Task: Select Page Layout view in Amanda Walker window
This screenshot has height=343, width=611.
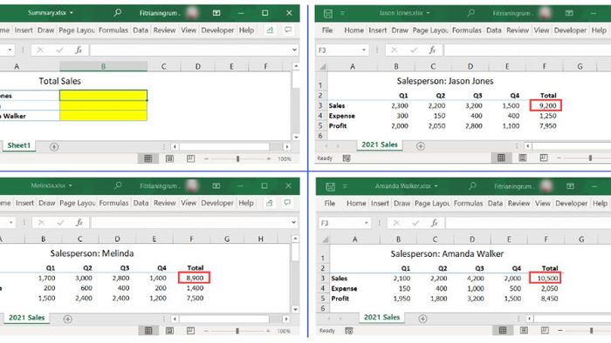Action: pyautogui.click(x=524, y=331)
